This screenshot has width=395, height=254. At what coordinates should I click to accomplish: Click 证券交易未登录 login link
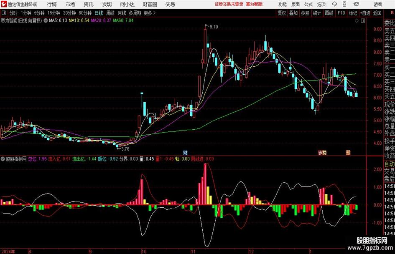(x=229, y=4)
